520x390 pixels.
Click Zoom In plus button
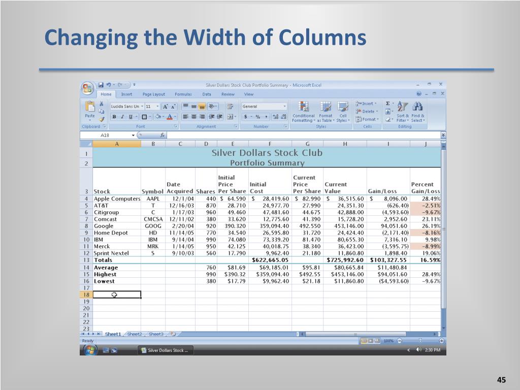pyautogui.click(x=441, y=341)
